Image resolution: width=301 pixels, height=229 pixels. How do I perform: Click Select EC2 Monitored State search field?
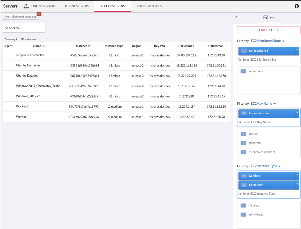pyautogui.click(x=269, y=60)
